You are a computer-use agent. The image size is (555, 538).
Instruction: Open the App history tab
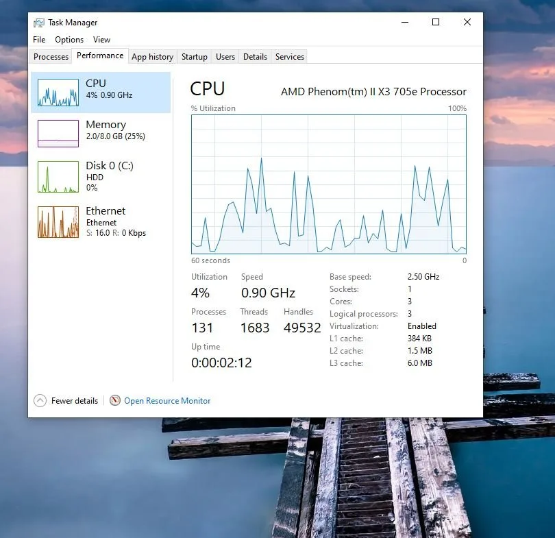pos(152,57)
